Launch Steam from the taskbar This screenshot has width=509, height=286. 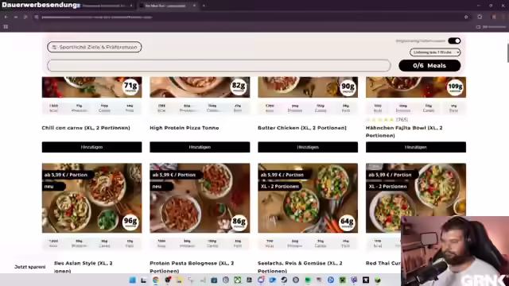(284, 280)
